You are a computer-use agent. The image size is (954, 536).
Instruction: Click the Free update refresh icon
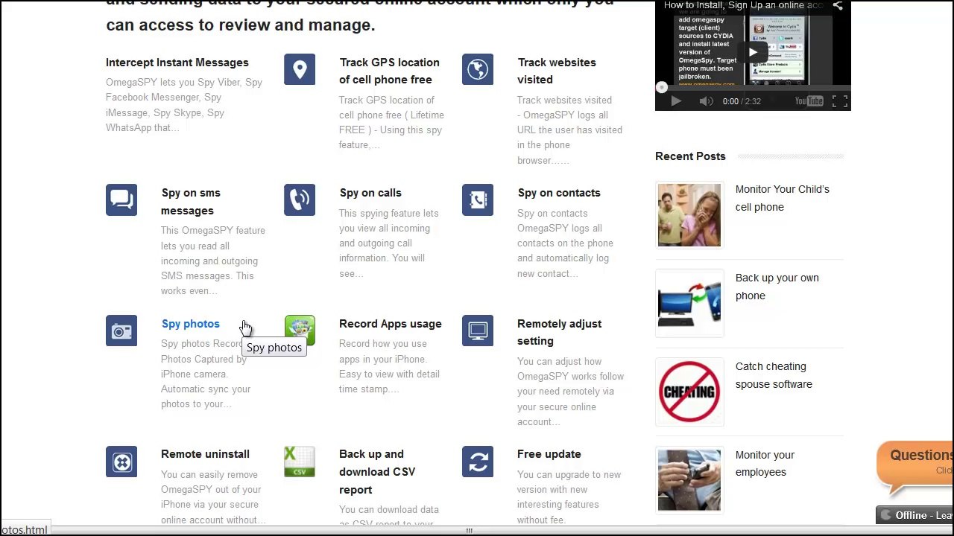click(478, 462)
